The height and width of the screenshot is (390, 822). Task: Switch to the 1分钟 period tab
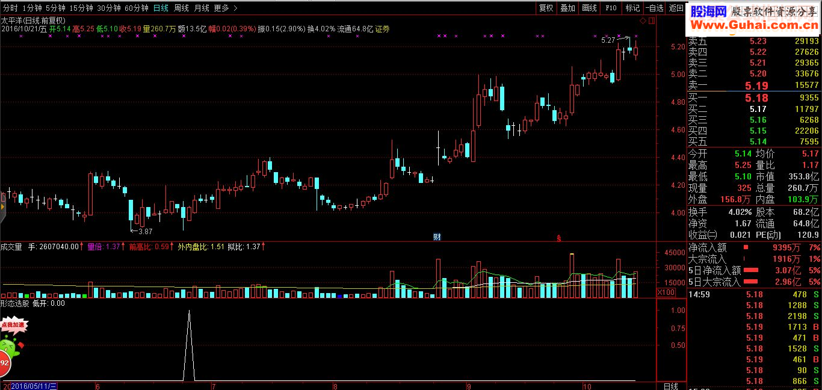coord(32,8)
